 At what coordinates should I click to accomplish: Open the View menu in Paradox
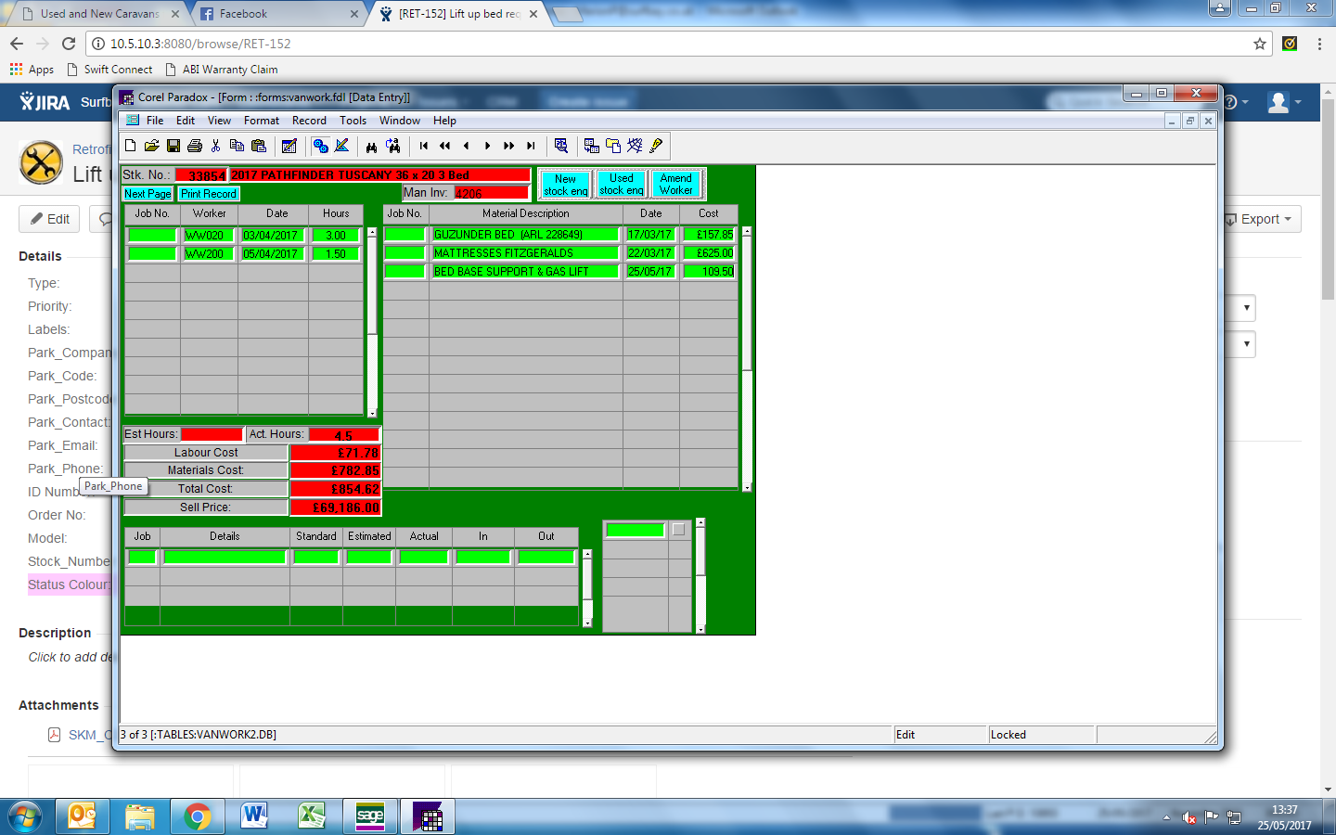pos(219,121)
